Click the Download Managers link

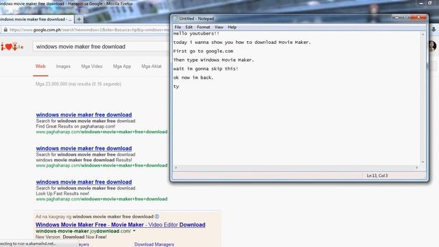click(x=154, y=244)
